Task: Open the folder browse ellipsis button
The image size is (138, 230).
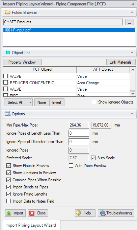Action: tap(130, 22)
